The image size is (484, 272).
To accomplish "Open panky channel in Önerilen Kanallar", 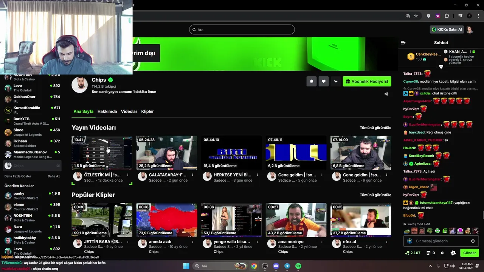I will pyautogui.click(x=32, y=196).
